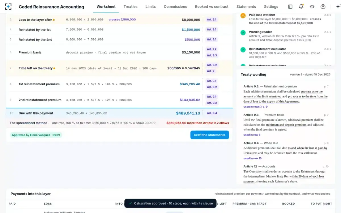341x213 pixels.
Task: Click the orange dot beside Time left on the treaty
Action: coord(54,68)
